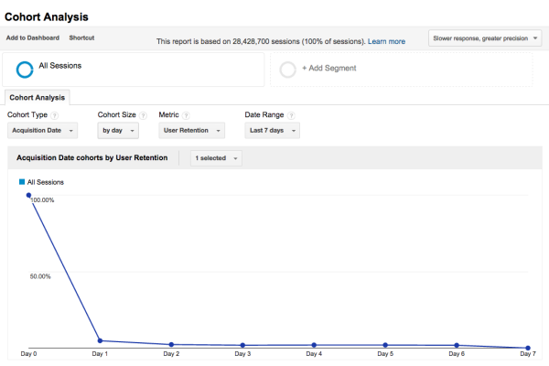Open the by day cohort size dropdown
This screenshot has width=549, height=366.
118,131
